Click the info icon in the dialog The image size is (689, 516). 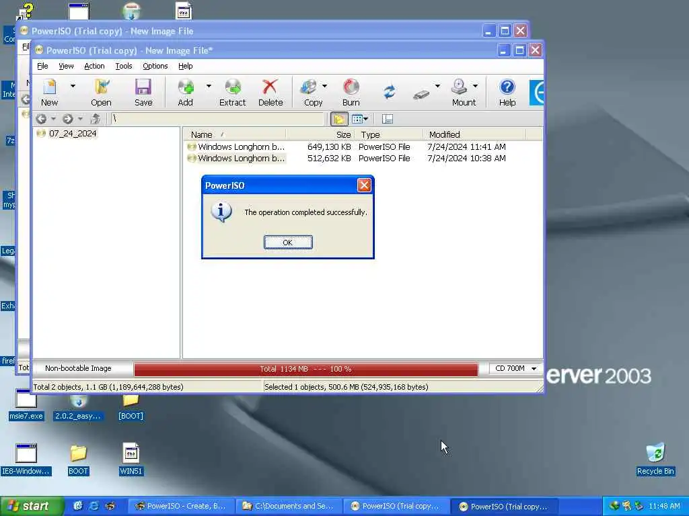[221, 212]
